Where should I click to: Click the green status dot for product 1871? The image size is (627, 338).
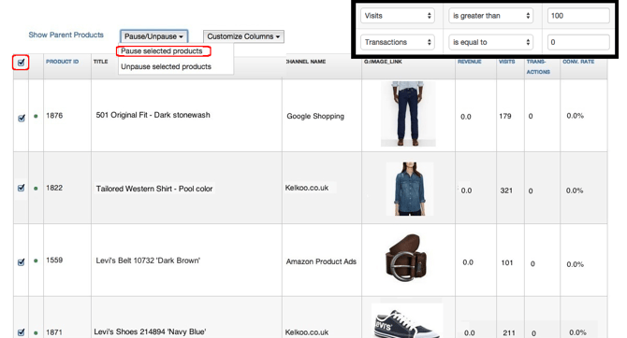pyautogui.click(x=36, y=332)
